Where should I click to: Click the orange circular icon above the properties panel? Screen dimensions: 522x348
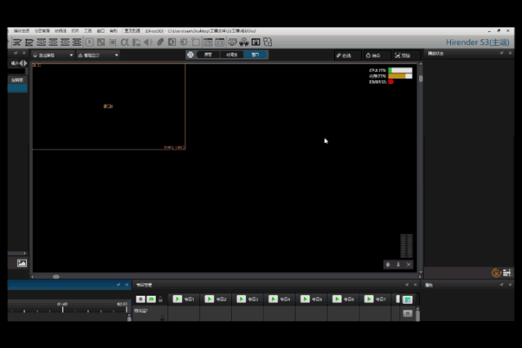pyautogui.click(x=496, y=273)
